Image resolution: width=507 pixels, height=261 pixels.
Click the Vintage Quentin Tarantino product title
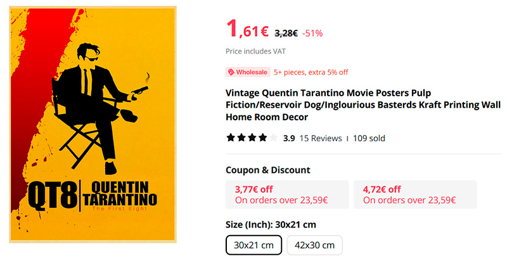pyautogui.click(x=363, y=103)
